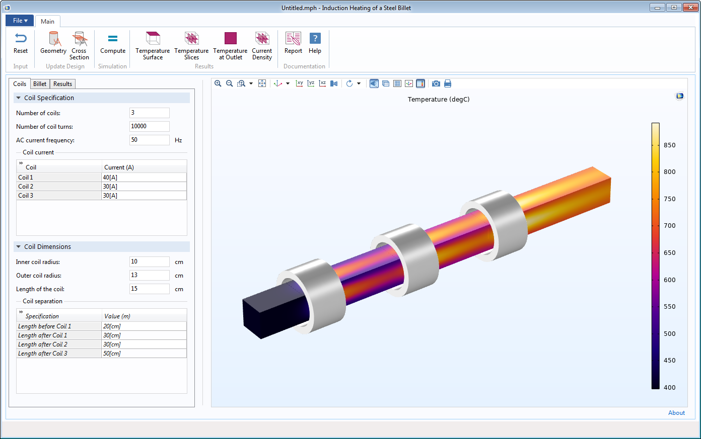The width and height of the screenshot is (701, 439).
Task: Click the Compute simulation icon
Action: pos(112,44)
